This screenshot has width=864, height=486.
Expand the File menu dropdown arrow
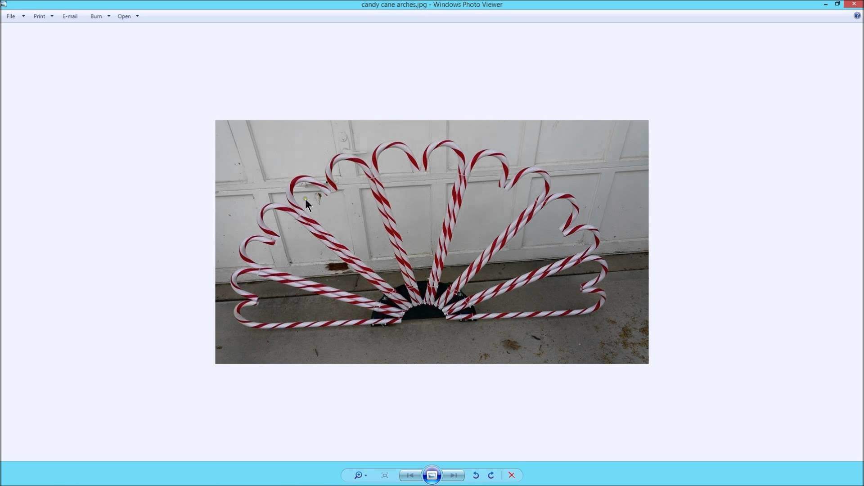click(x=23, y=16)
